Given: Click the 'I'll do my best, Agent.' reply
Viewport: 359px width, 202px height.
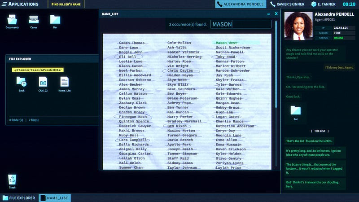Looking at the screenshot, I should coord(339,68).
